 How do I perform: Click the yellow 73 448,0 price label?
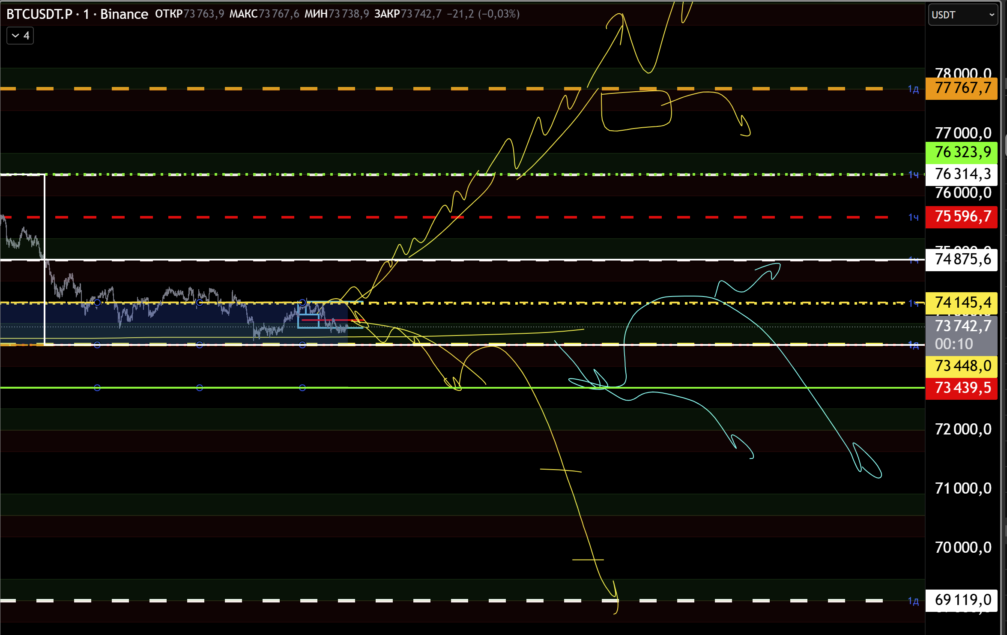click(962, 366)
